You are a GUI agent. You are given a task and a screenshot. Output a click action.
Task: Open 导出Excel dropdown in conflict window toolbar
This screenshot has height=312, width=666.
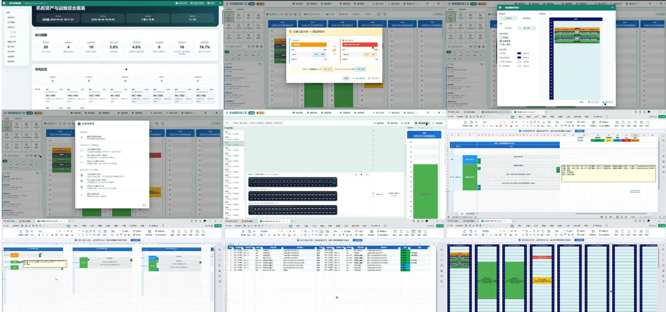[x=410, y=4]
